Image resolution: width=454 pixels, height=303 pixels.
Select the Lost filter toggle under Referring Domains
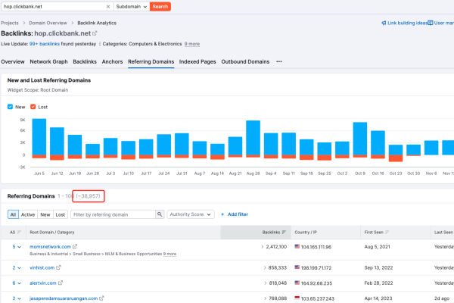(61, 214)
